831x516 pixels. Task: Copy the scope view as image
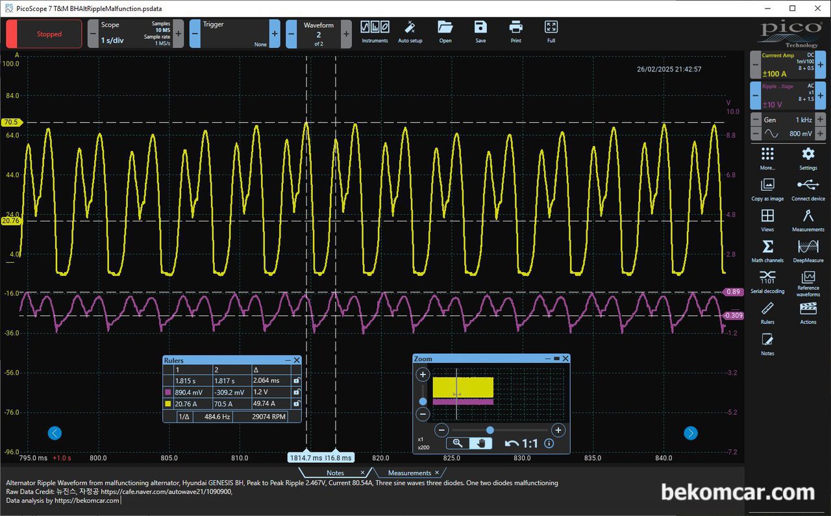pos(767,190)
